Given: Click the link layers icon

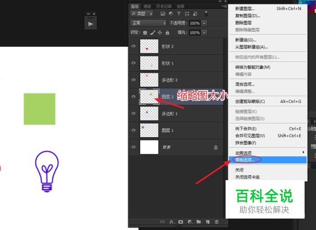Looking at the screenshot, I should point(162,222).
